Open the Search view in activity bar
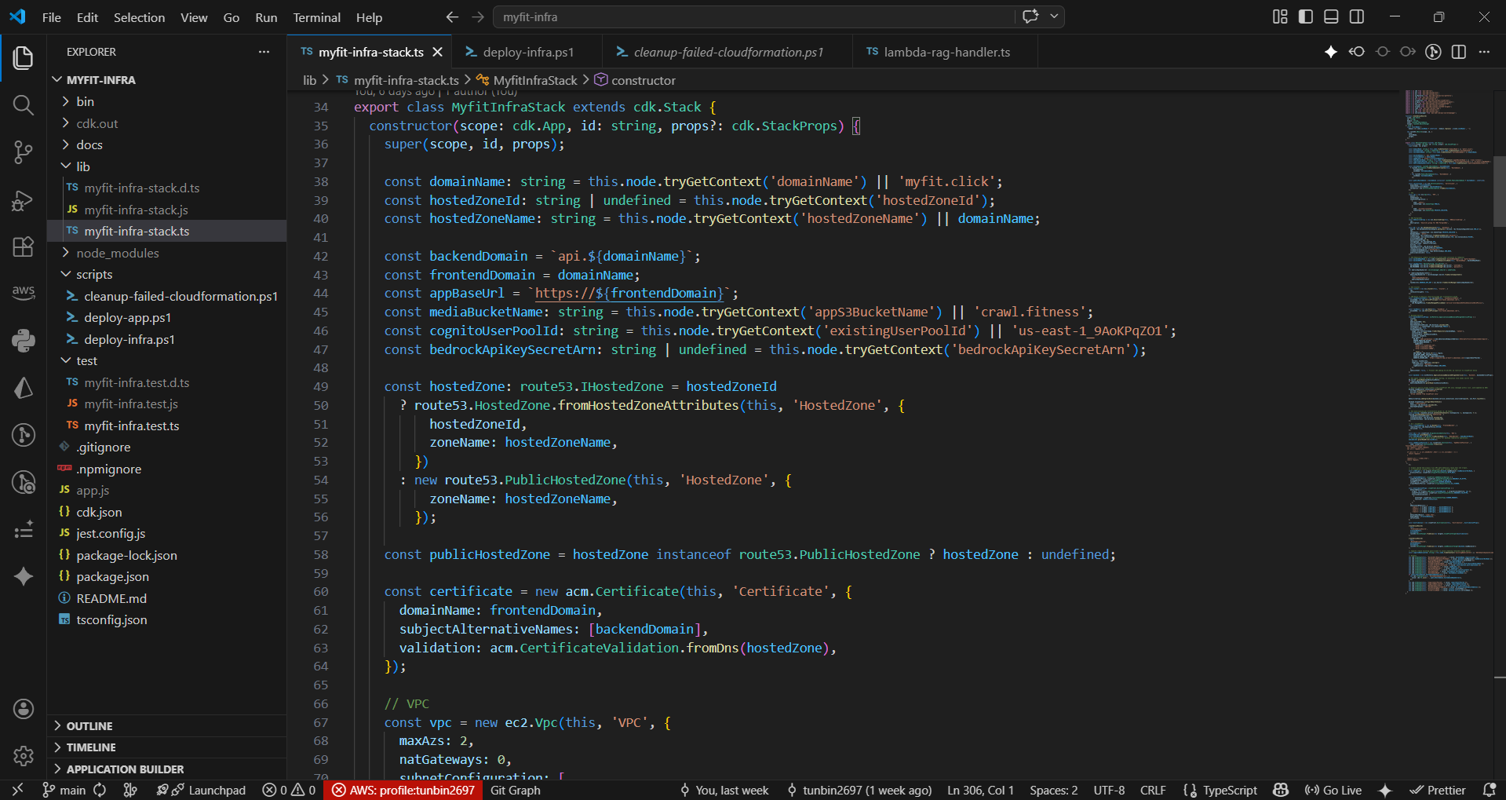Screen dimensions: 1506x800 (x=24, y=105)
